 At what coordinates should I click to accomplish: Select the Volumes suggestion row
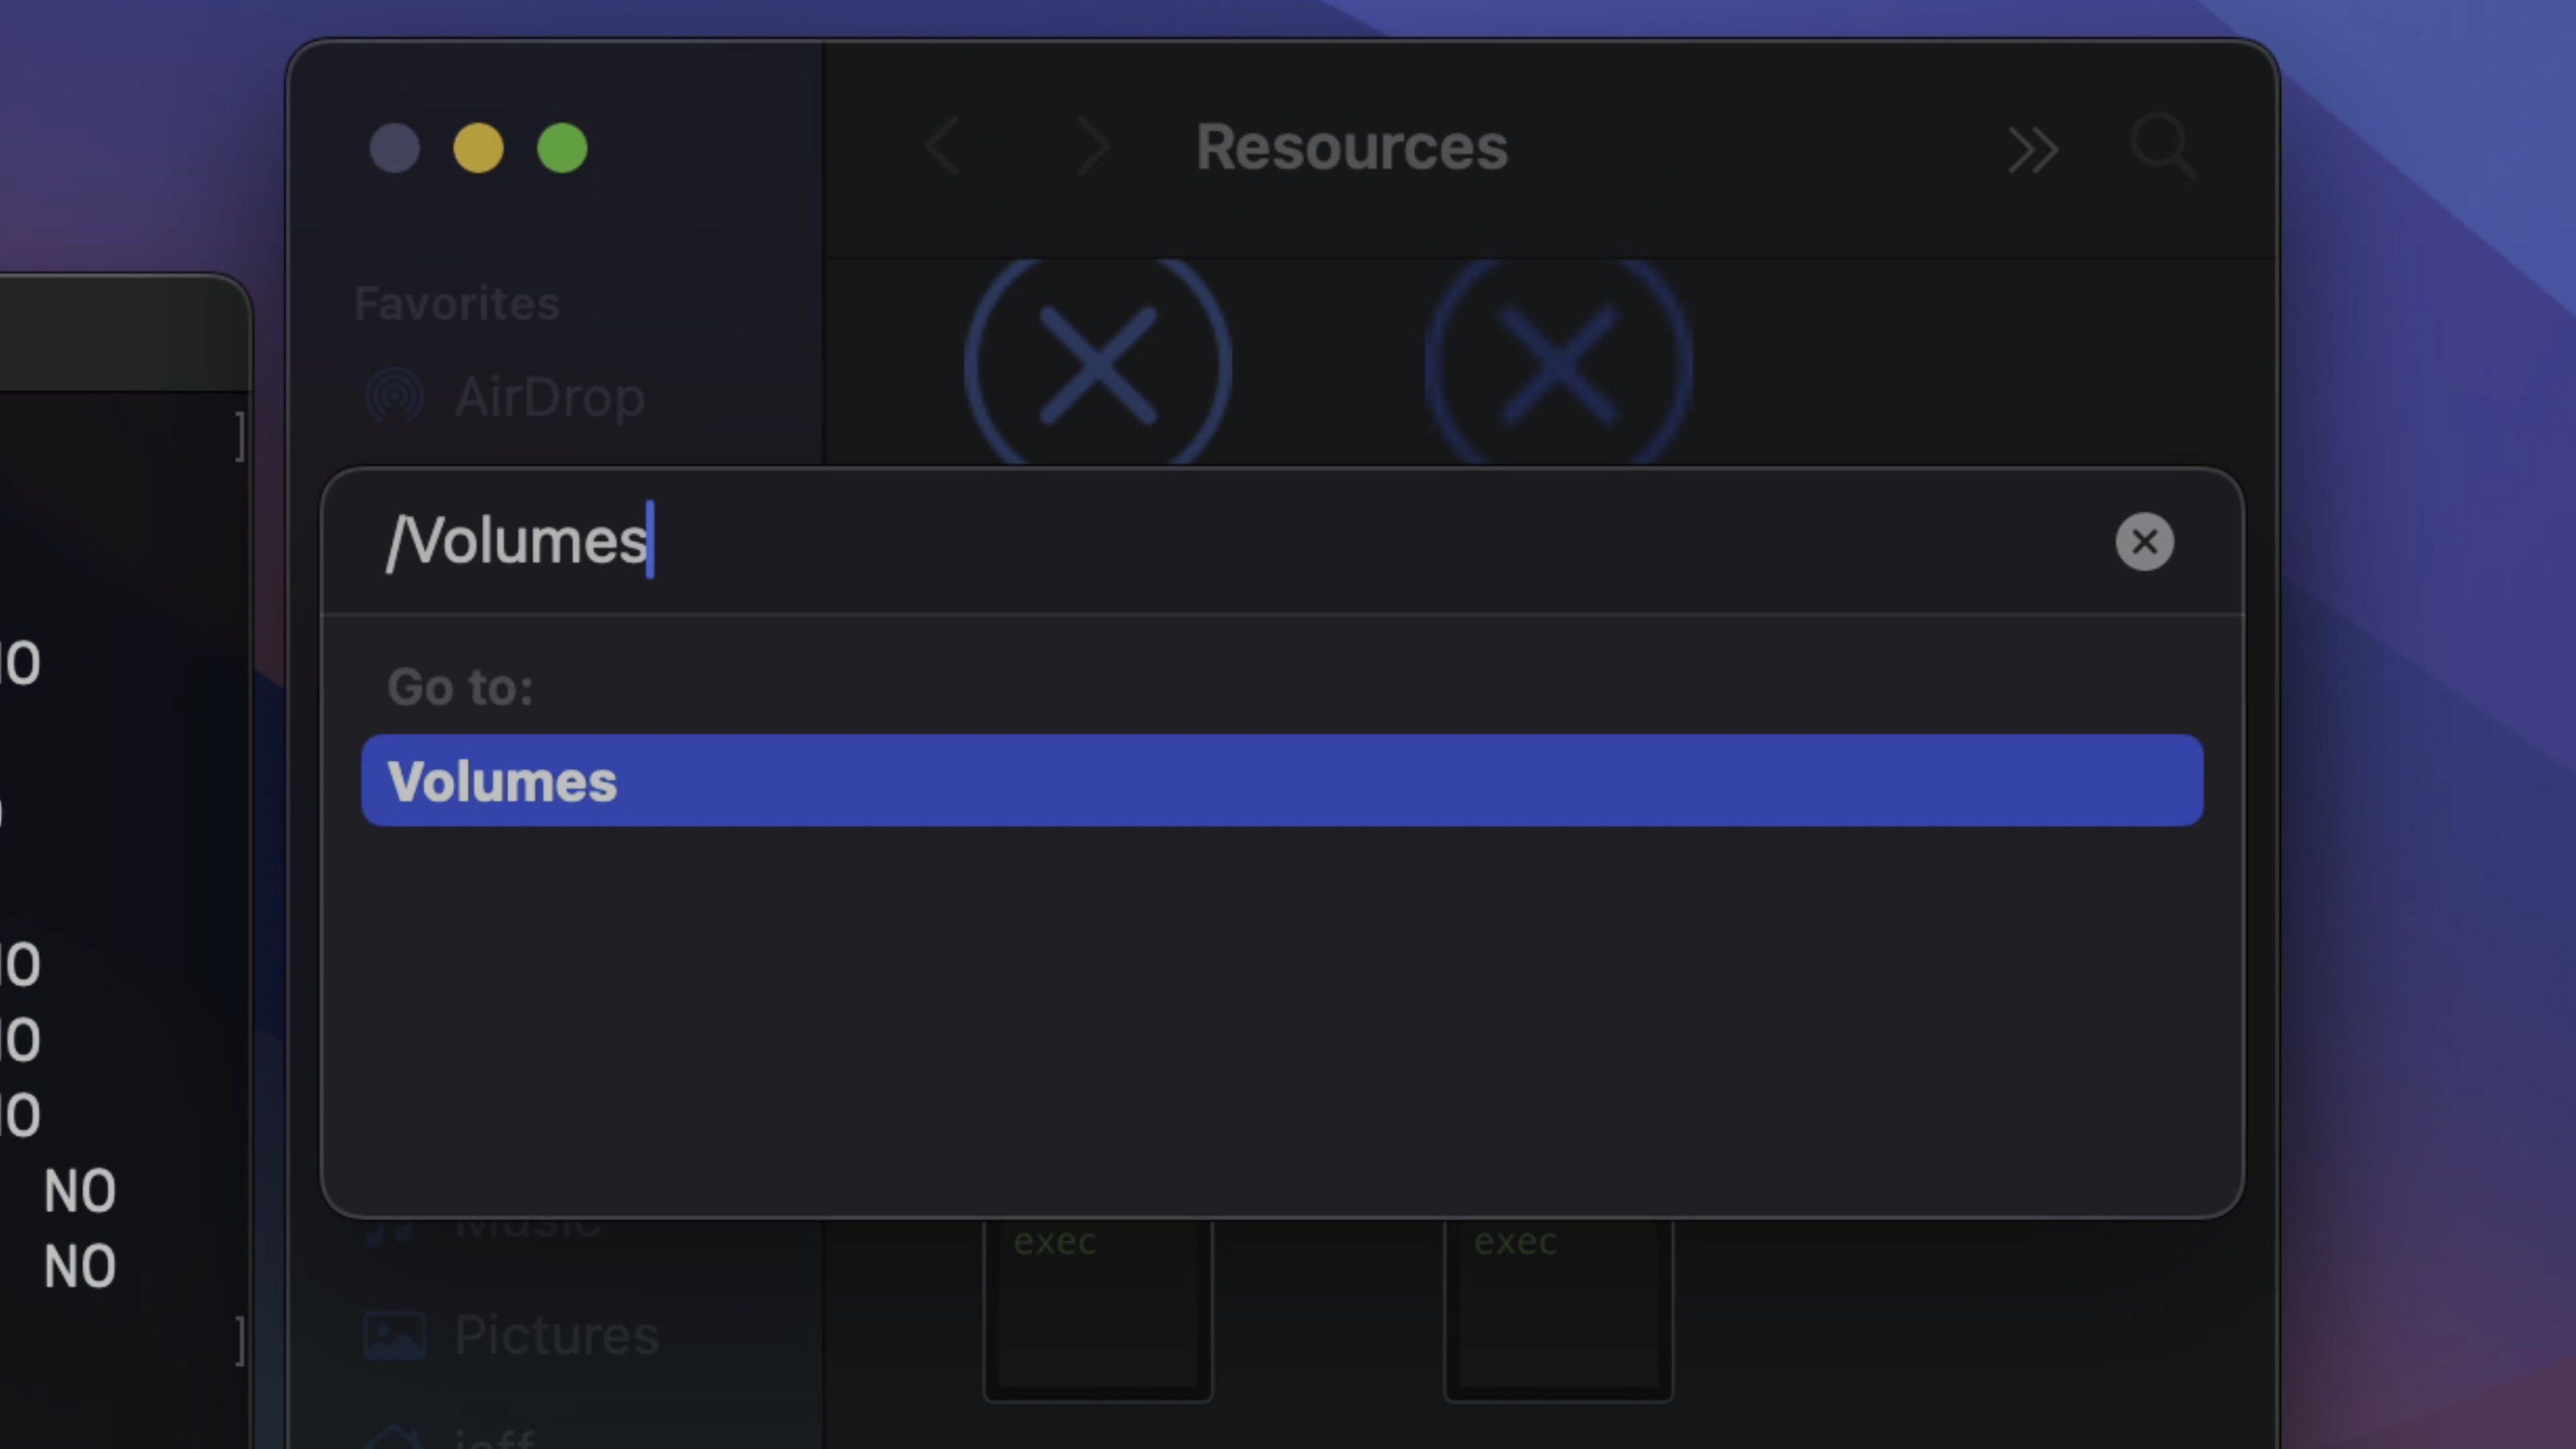[x=1282, y=780]
